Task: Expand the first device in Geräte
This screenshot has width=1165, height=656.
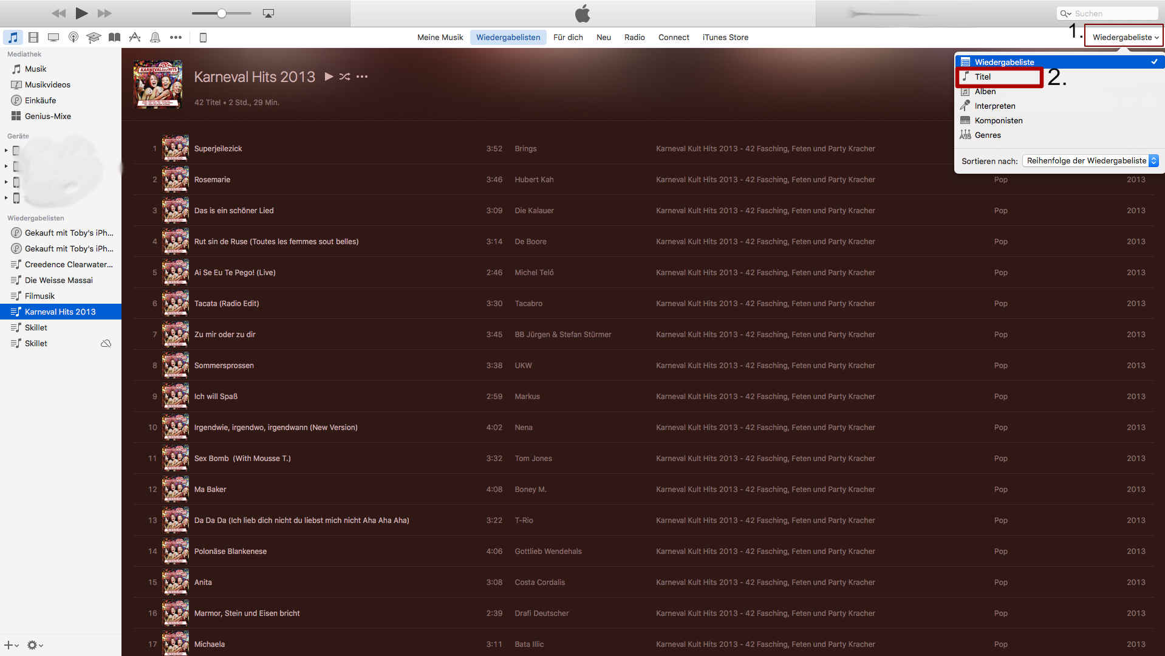Action: click(x=6, y=150)
